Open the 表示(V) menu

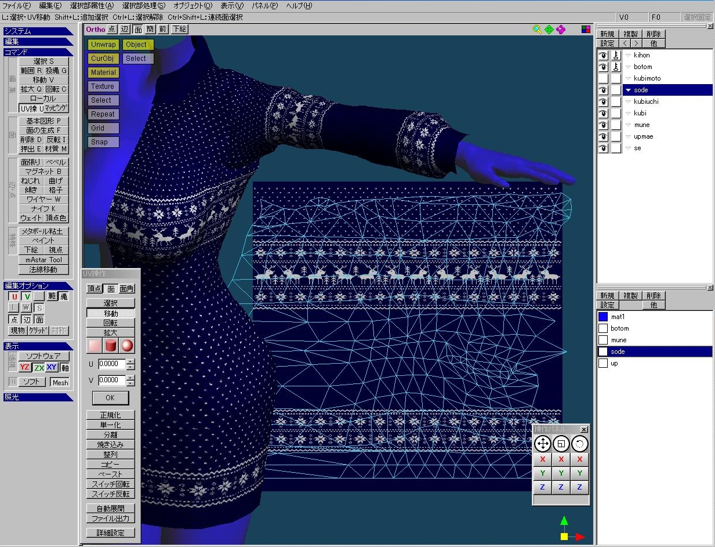pos(232,6)
